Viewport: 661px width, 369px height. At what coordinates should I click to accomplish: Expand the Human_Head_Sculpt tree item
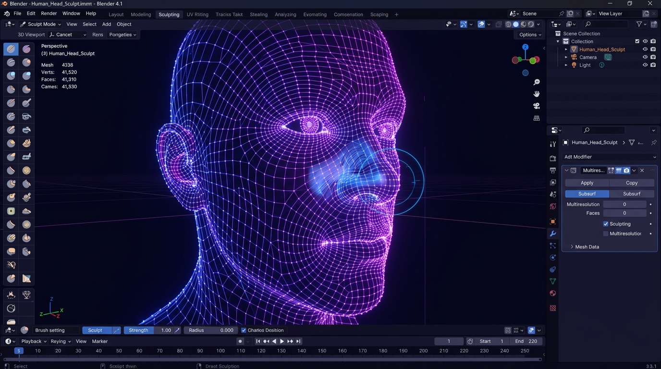pyautogui.click(x=566, y=49)
